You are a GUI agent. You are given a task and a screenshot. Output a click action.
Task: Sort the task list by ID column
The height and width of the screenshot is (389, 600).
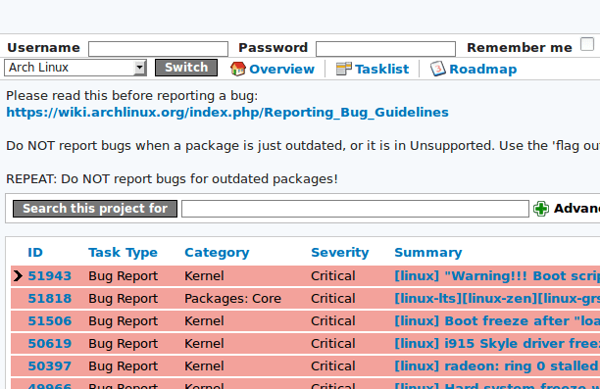35,253
